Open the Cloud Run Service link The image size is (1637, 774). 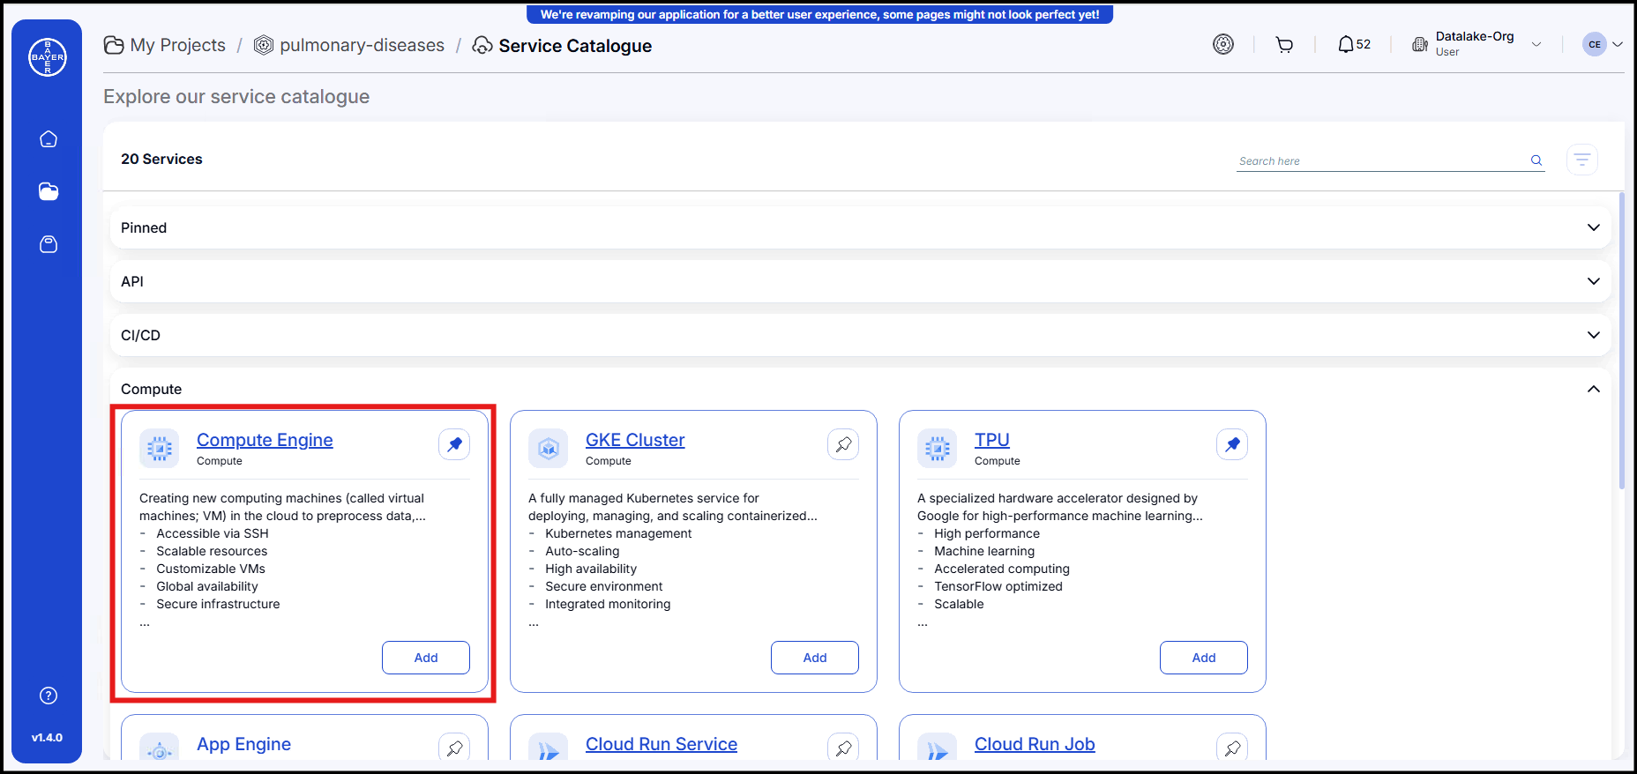click(662, 744)
